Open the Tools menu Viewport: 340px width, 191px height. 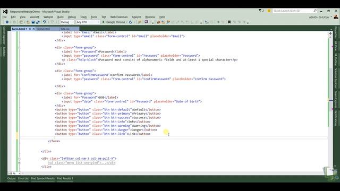tap(94, 17)
